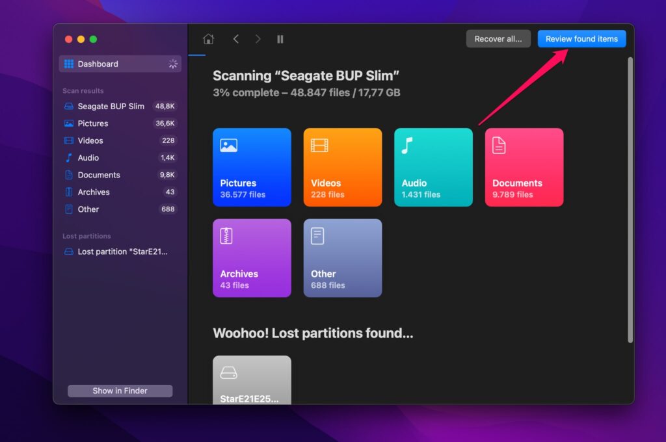
Task: Click the document icon on Documents card
Action: 499,146
